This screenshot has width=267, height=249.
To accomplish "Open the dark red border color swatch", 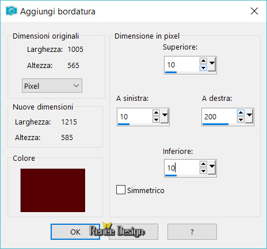I will coord(53,190).
